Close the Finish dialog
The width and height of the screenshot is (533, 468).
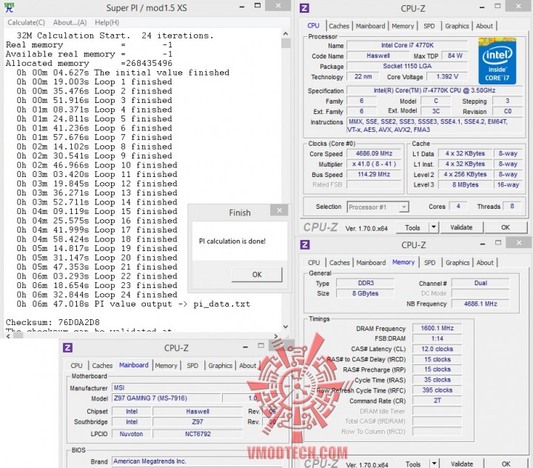(279, 210)
